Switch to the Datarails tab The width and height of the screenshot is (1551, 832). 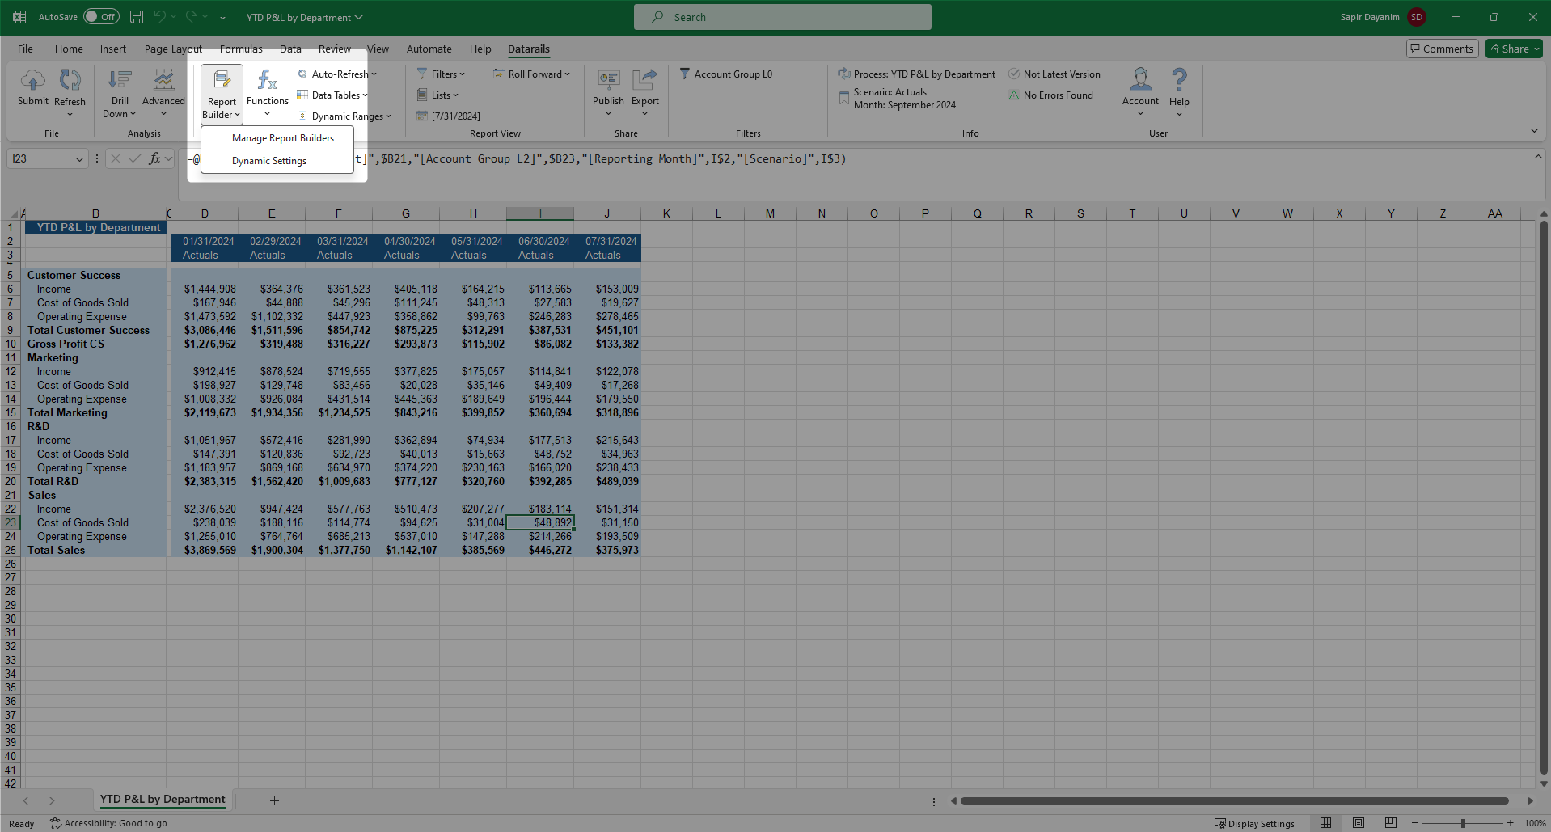529,49
